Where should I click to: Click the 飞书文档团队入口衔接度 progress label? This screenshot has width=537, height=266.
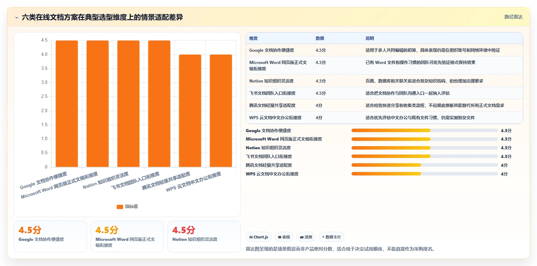pos(269,157)
